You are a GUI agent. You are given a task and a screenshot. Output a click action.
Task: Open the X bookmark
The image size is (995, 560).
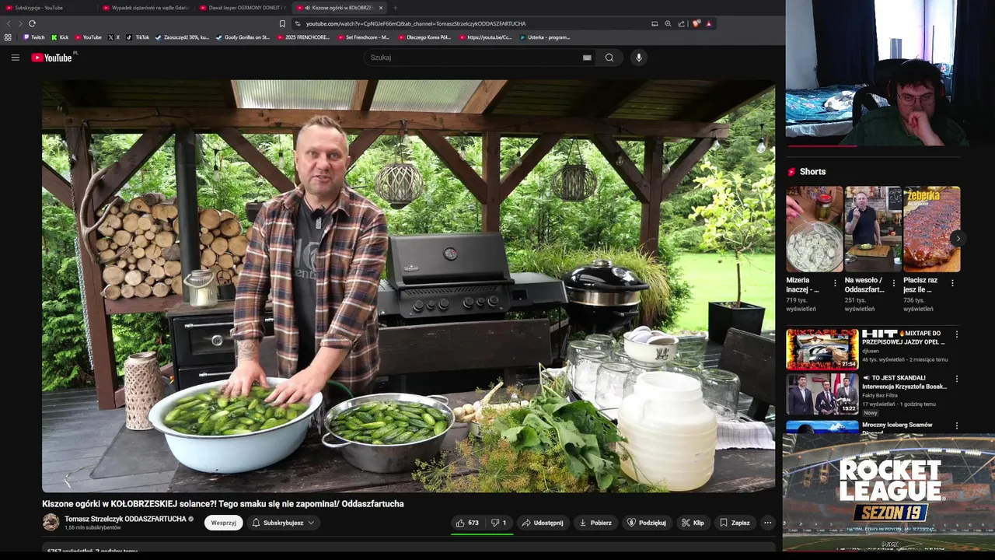pyautogui.click(x=114, y=37)
